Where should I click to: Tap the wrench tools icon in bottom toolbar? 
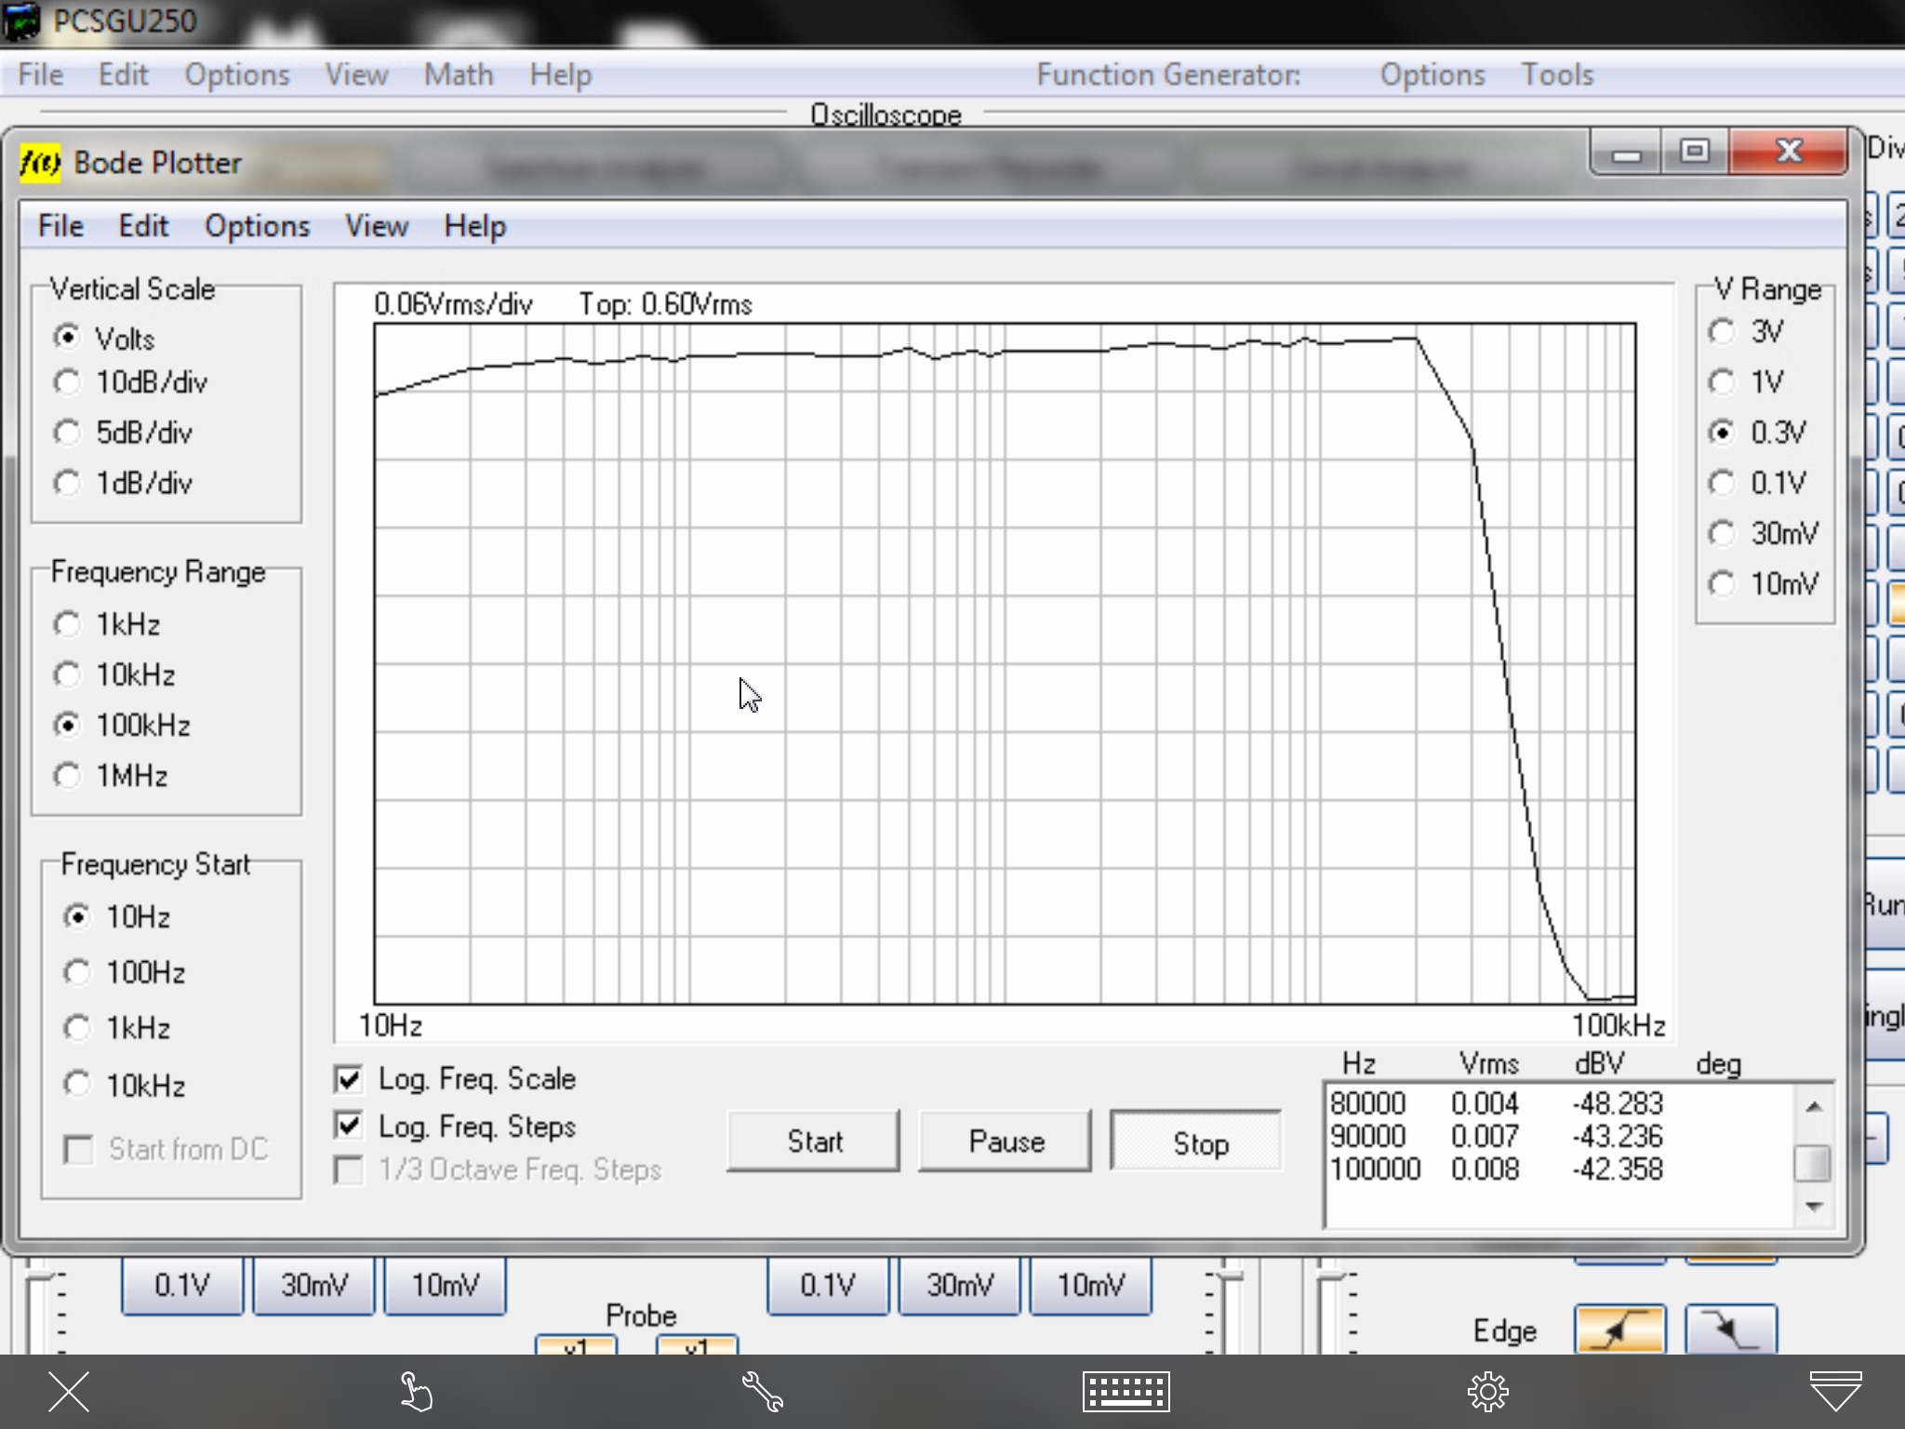click(x=763, y=1392)
